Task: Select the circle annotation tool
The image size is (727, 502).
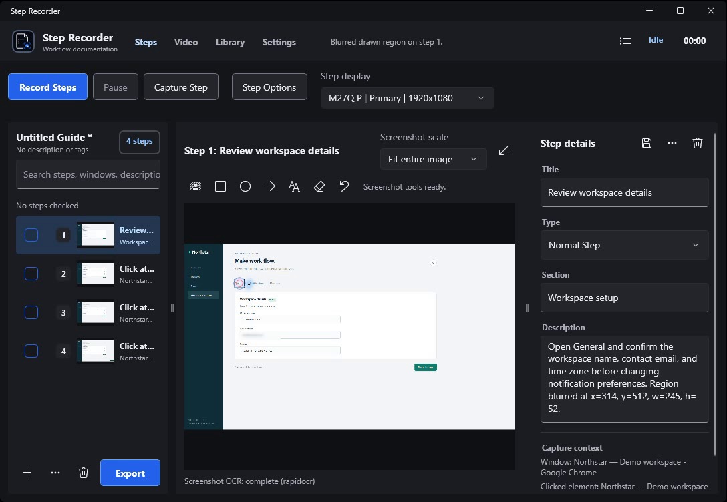Action: 245,187
